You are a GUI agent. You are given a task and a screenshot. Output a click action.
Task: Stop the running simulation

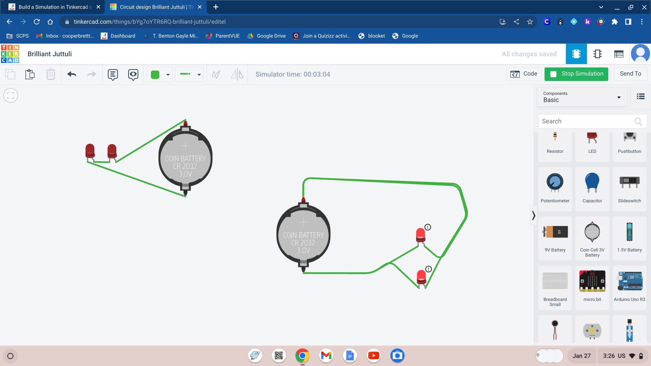tap(576, 74)
